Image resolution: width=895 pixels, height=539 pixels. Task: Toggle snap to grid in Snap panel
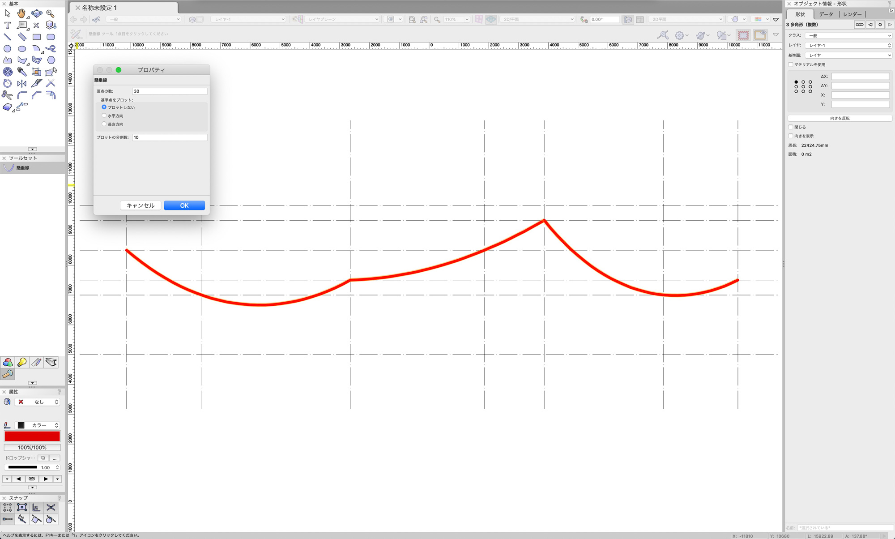(x=8, y=507)
